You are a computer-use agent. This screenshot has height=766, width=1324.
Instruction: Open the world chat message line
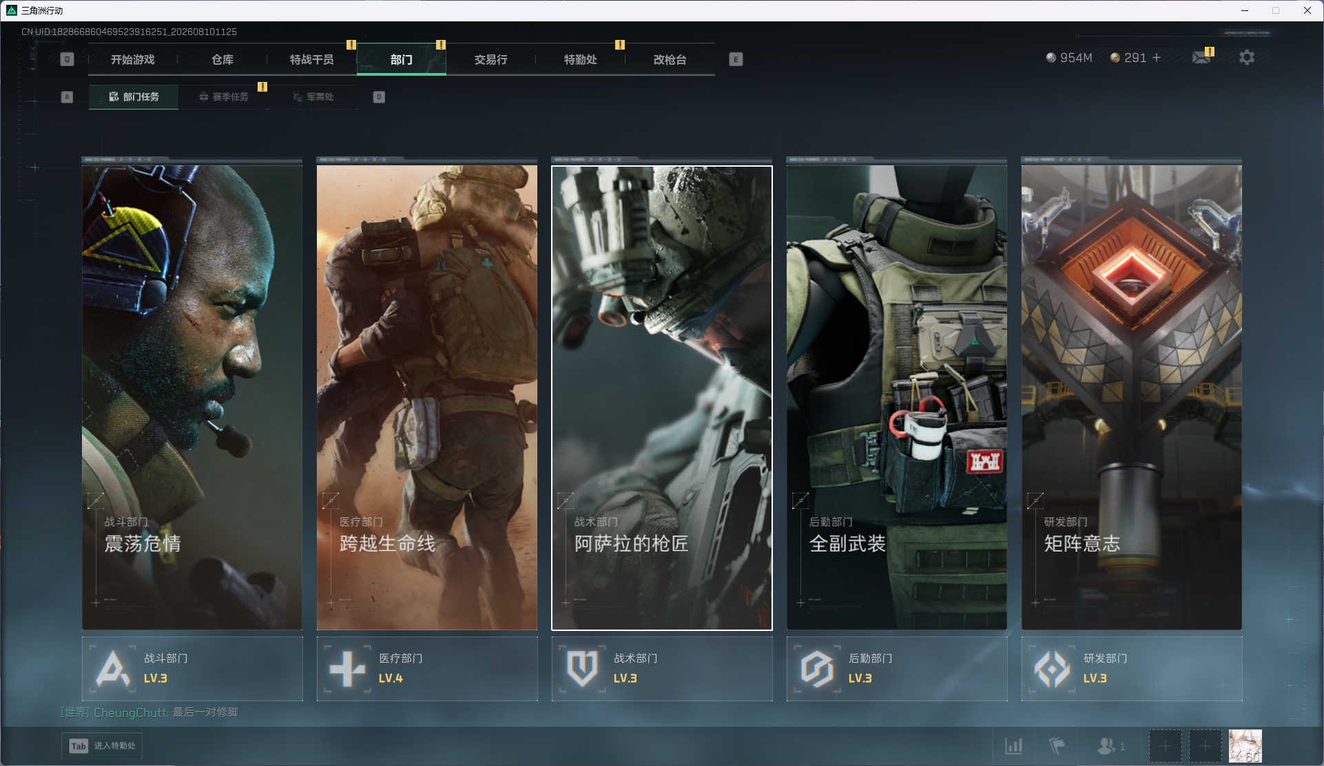tap(149, 712)
